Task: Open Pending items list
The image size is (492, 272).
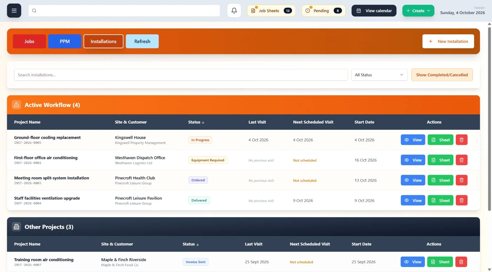Action: coord(324,11)
